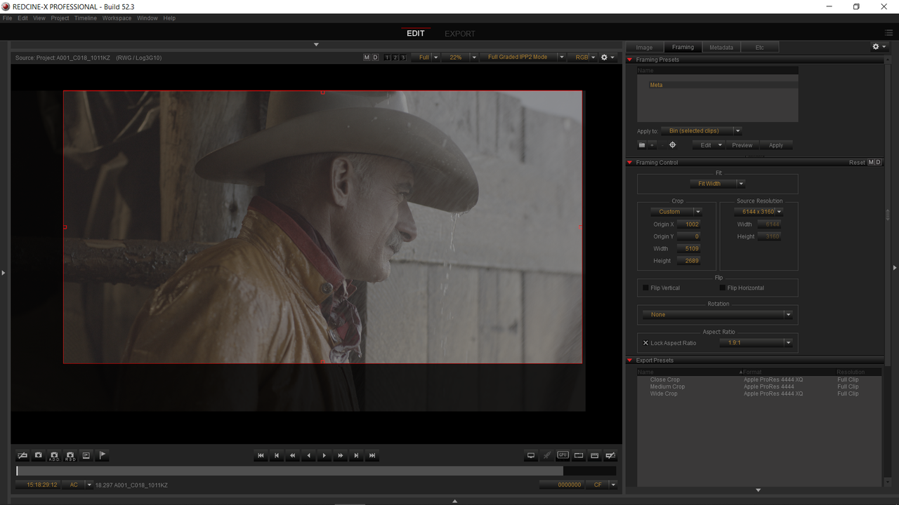Image resolution: width=899 pixels, height=505 pixels.
Task: Click the crosshair target icon in Framing Presets
Action: pyautogui.click(x=672, y=145)
